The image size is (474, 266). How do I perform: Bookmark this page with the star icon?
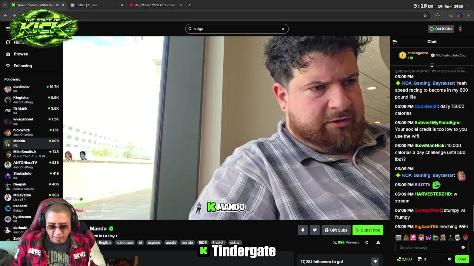click(x=425, y=16)
